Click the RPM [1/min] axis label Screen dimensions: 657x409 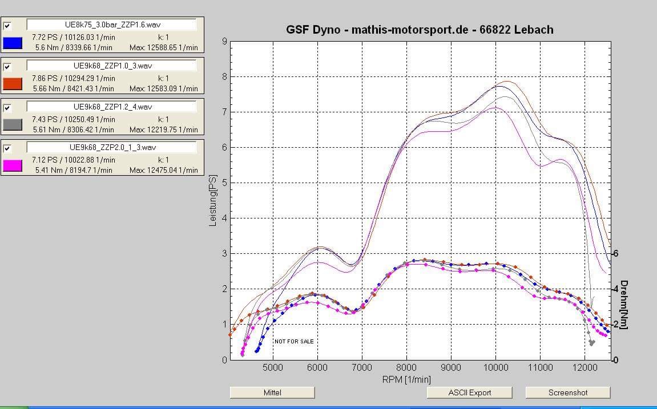click(x=408, y=379)
